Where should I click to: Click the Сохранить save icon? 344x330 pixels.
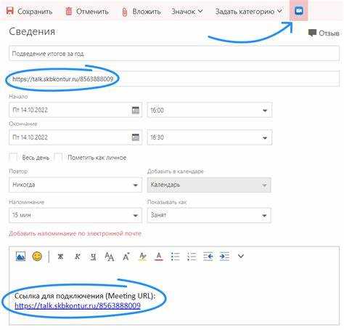click(x=9, y=11)
